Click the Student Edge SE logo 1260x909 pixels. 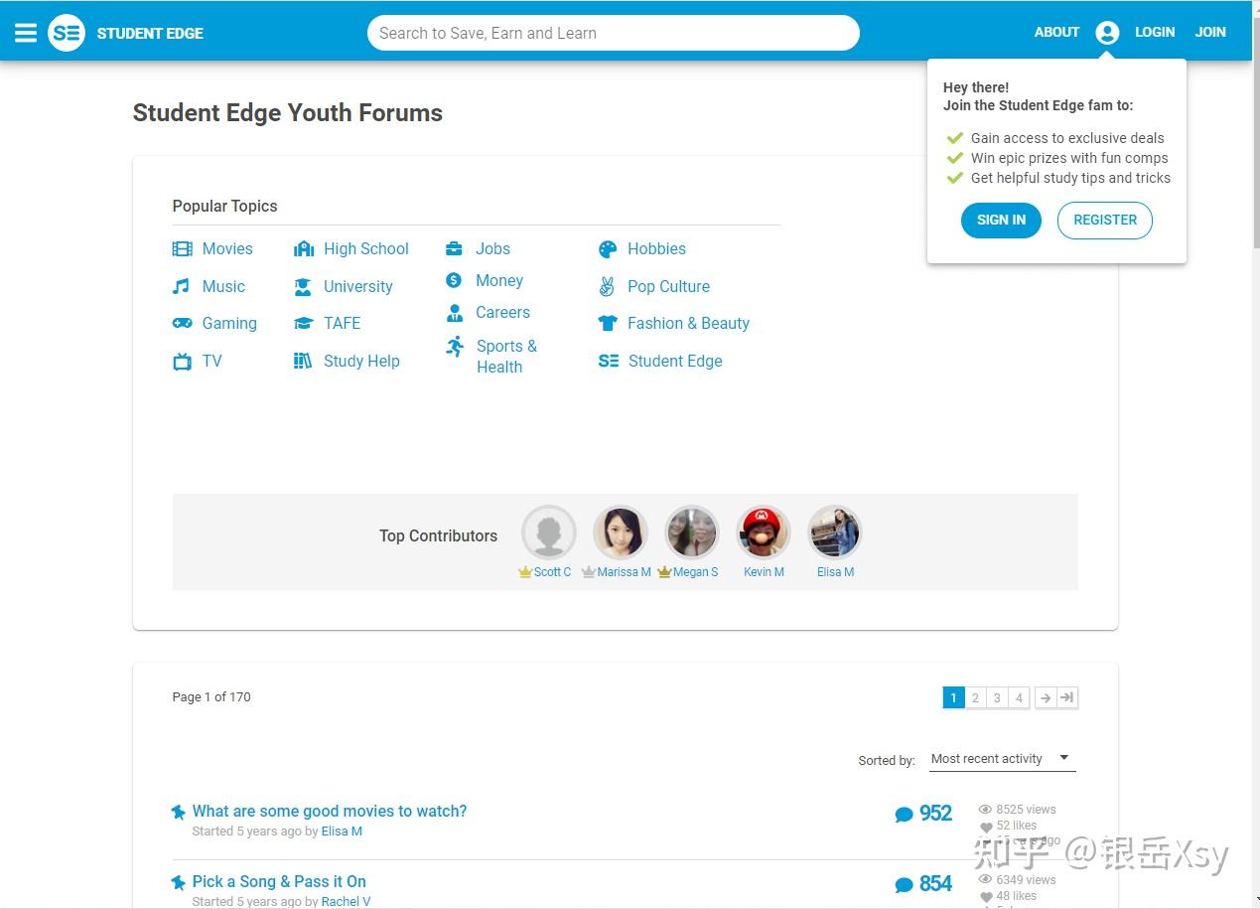67,33
